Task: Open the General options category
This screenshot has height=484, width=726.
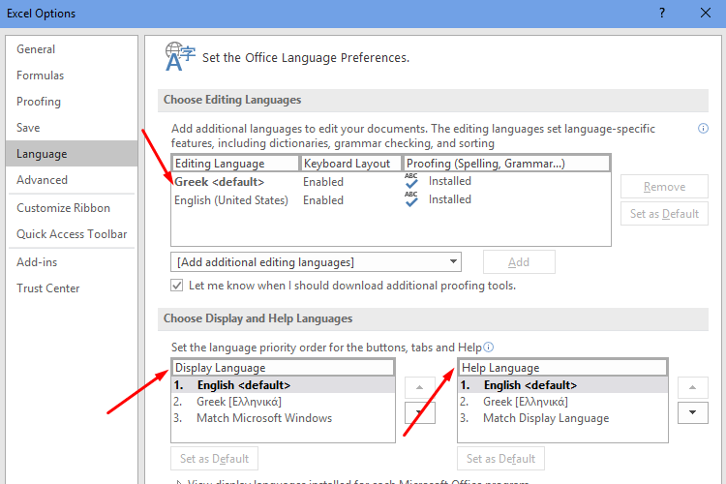Action: pos(72,49)
